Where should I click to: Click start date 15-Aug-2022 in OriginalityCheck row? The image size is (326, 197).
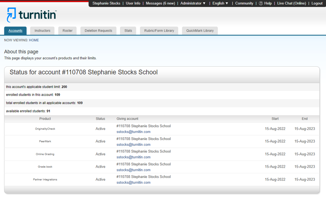275,129
